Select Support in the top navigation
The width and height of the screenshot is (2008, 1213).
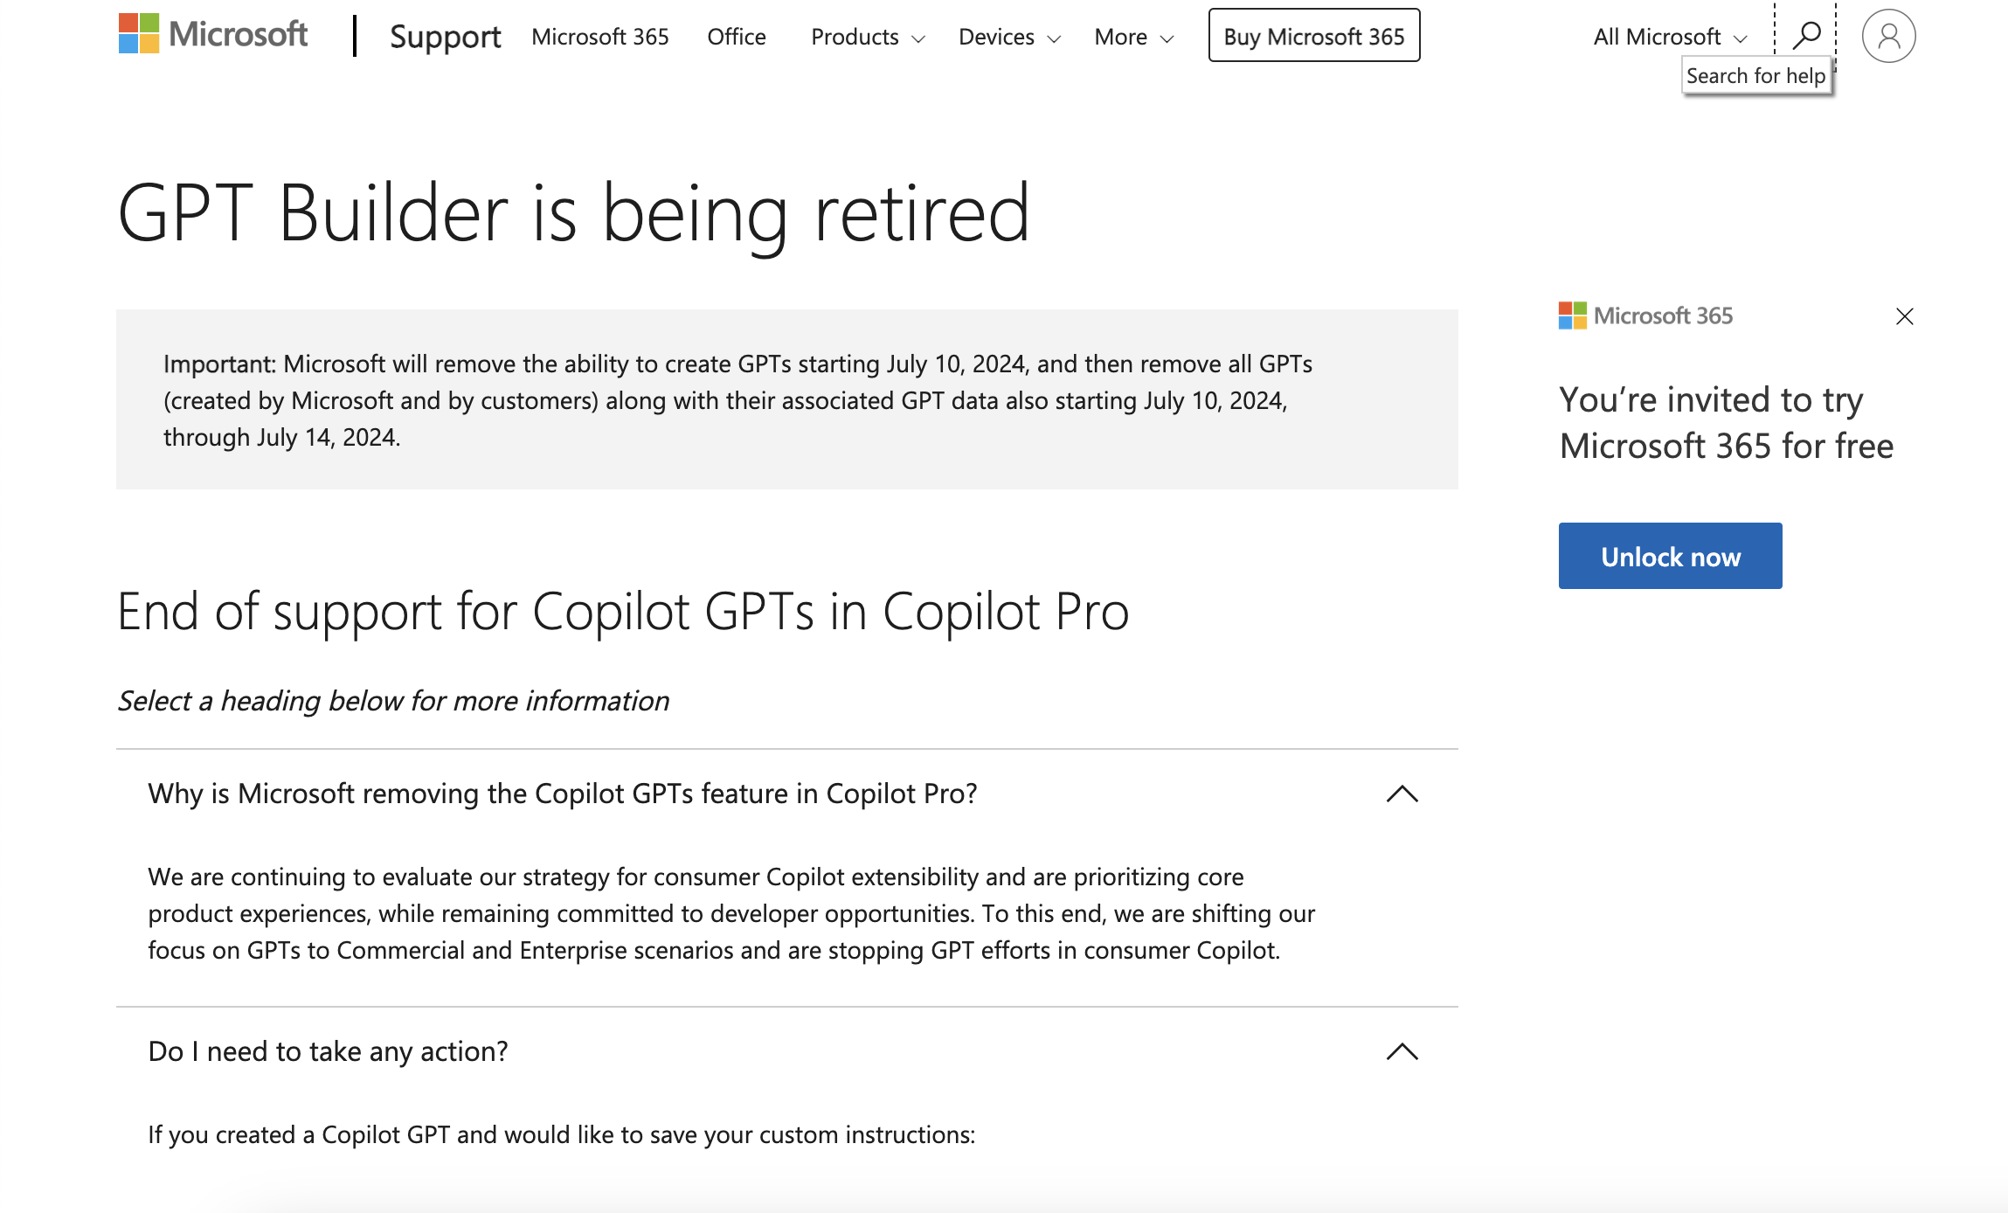(445, 37)
